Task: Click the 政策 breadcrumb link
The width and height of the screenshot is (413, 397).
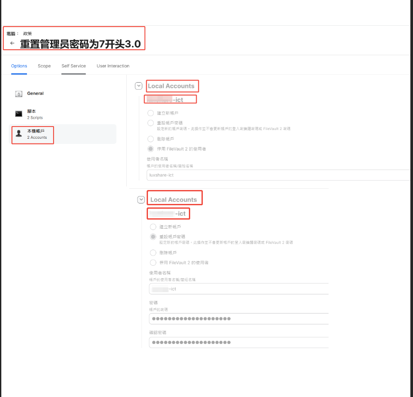Action: (x=27, y=33)
